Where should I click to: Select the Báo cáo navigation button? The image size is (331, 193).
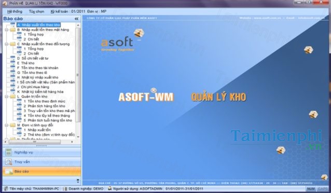click(x=42, y=171)
